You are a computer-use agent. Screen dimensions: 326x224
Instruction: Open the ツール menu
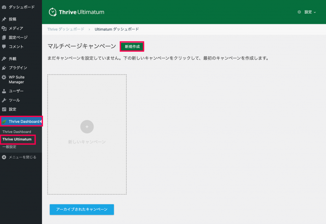[x=21, y=100]
